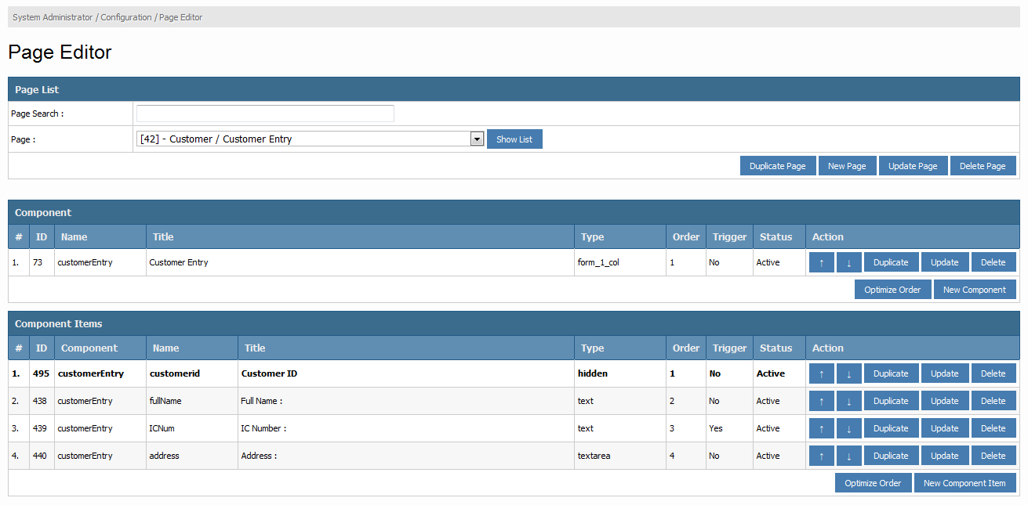Delete the address component item
This screenshot has height=505, width=1028.
pyautogui.click(x=993, y=456)
